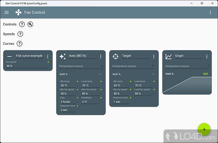Click the Graph curve preview
This screenshot has height=143, width=218.
coord(187,85)
